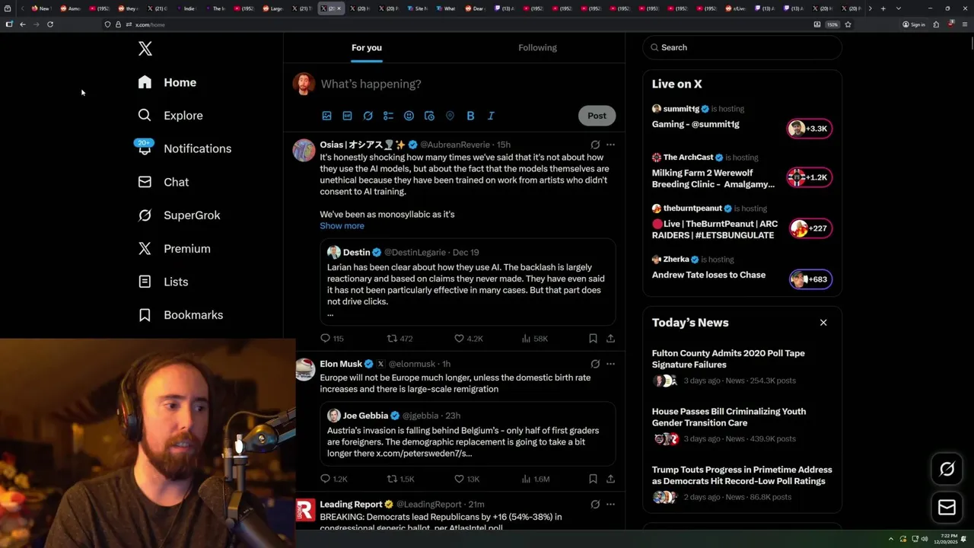Apply italic formatting in composer
This screenshot has width=974, height=548.
point(491,116)
